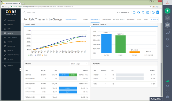The height and width of the screenshot is (101, 172).
Task: Click the Search Core field
Action: click(31, 13)
